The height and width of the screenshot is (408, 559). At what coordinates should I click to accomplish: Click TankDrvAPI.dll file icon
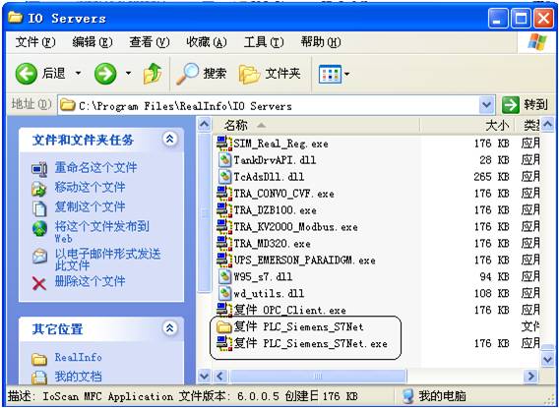point(224,160)
